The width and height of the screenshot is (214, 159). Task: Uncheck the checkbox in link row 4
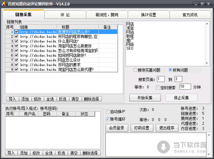tap(16, 46)
